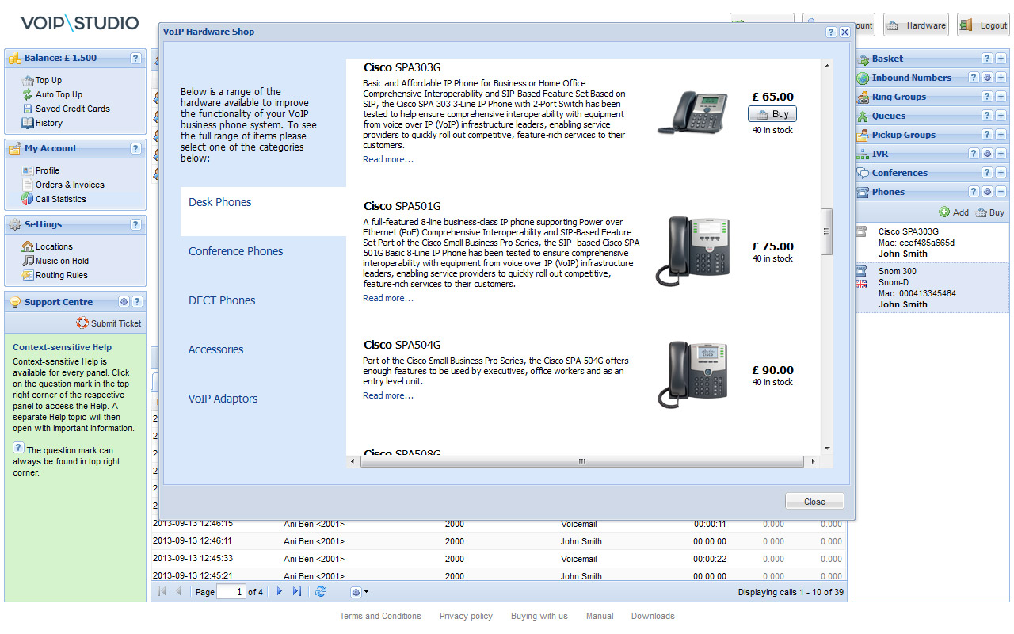Expand the IVR panel
The height and width of the screenshot is (634, 1014).
tap(1001, 154)
